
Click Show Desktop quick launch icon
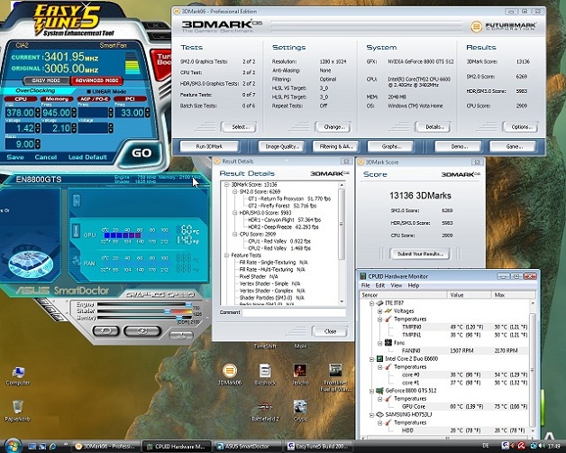click(32, 447)
